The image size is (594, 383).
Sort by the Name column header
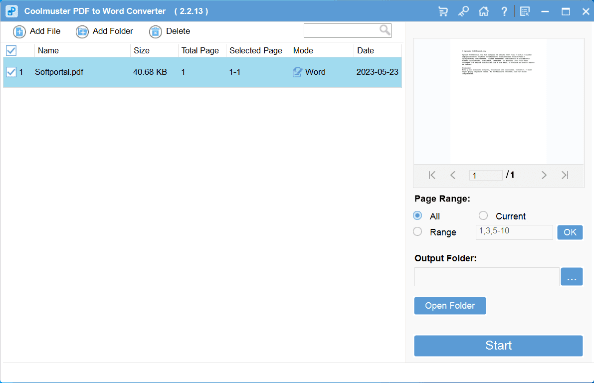[48, 50]
